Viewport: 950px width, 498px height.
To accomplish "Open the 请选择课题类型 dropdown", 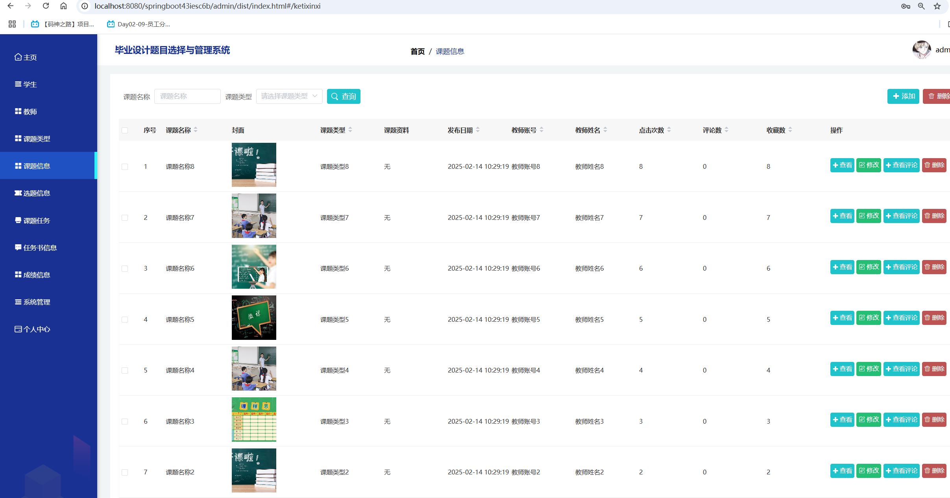I will coord(289,96).
